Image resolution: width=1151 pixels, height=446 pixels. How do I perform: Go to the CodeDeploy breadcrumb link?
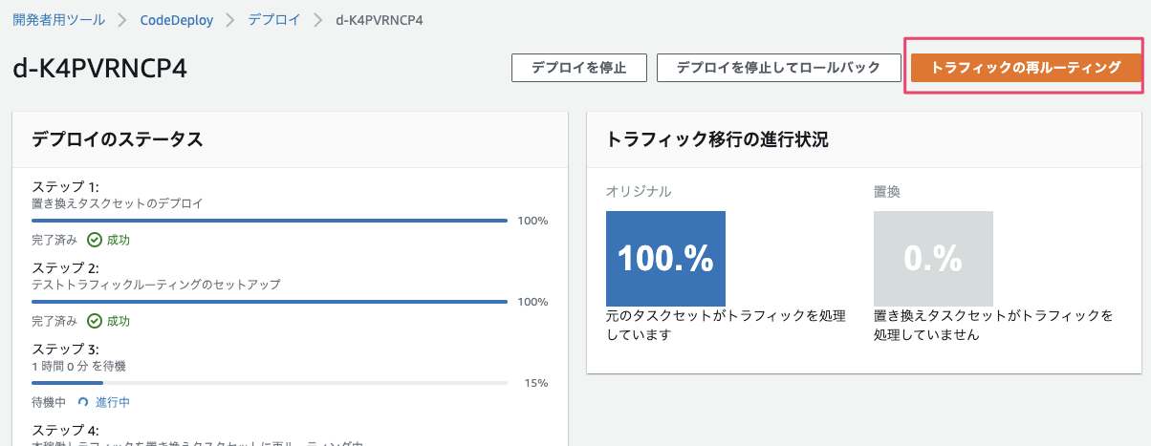click(177, 20)
